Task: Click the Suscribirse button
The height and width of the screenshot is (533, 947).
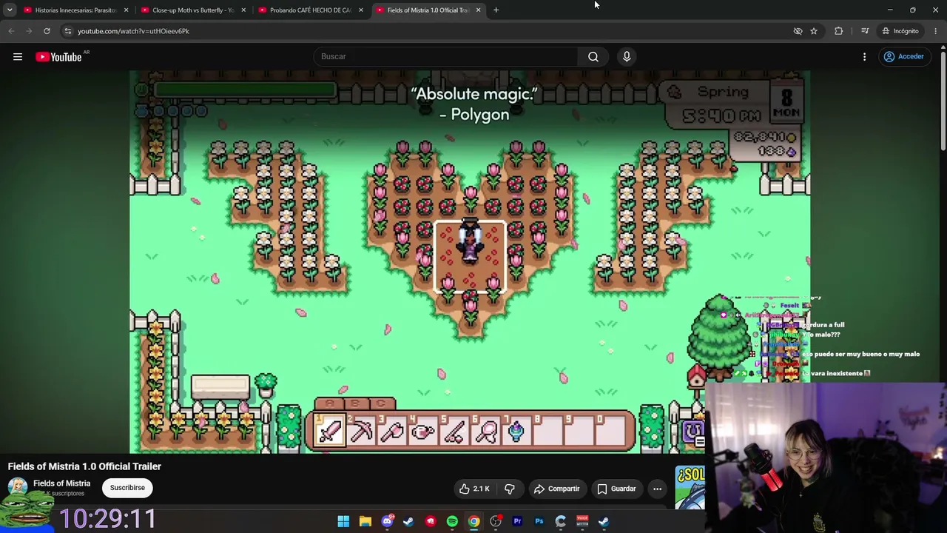Action: 127,488
